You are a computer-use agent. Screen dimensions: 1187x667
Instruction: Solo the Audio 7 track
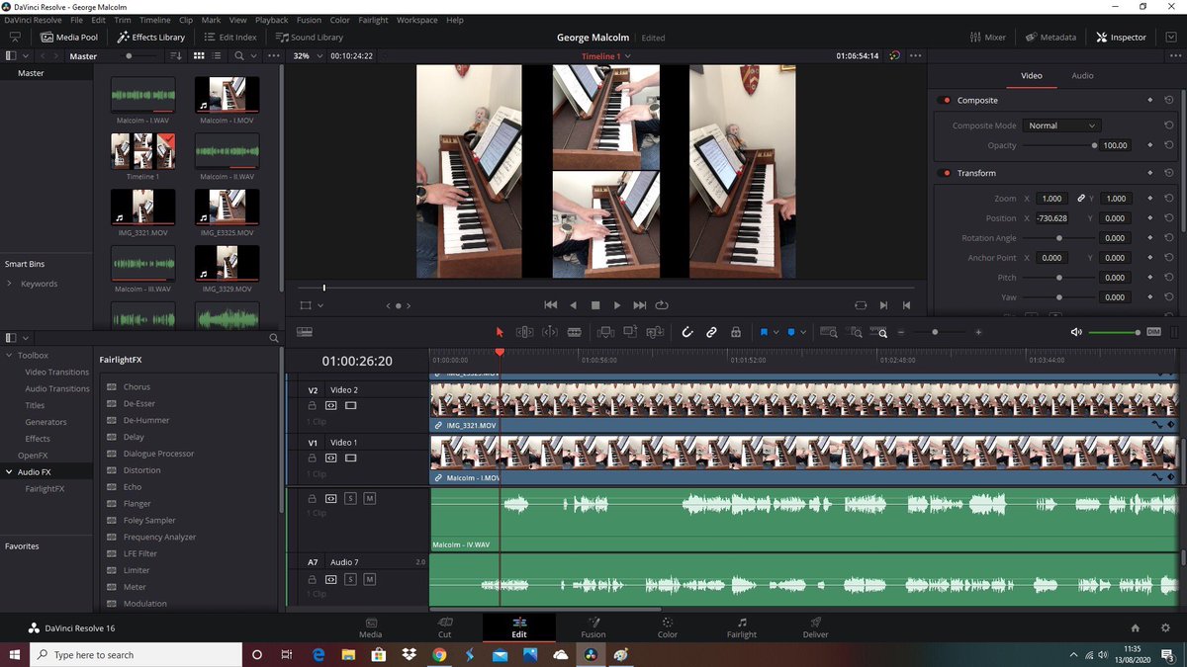pyautogui.click(x=350, y=579)
